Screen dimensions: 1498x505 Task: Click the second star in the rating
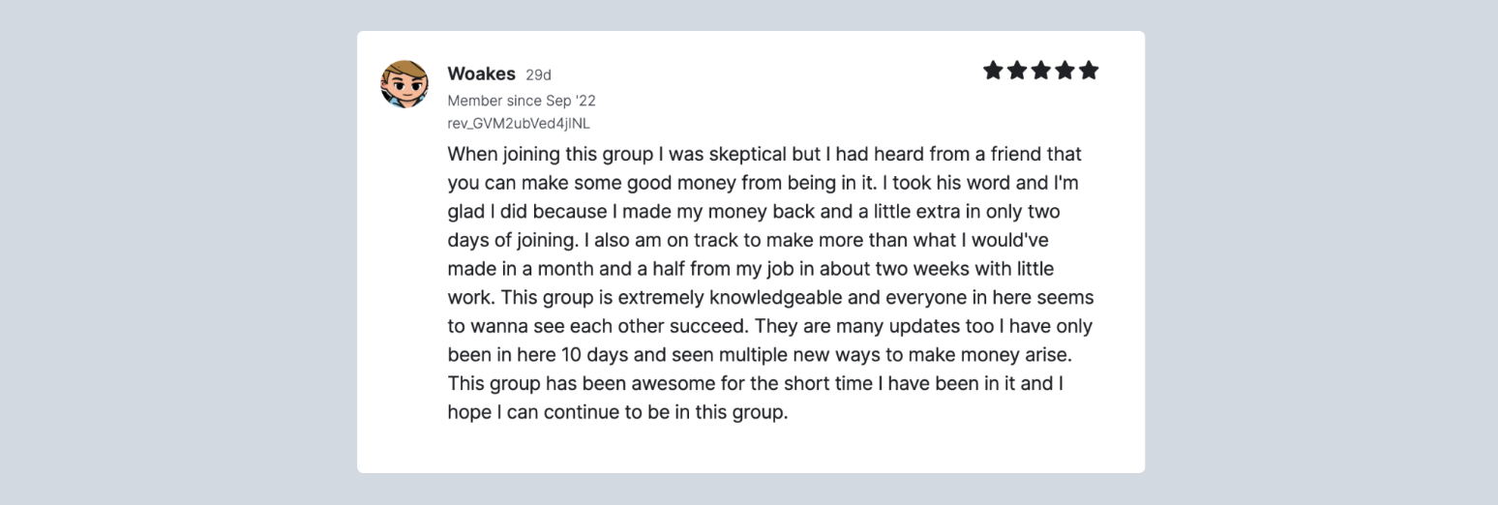tap(1017, 70)
